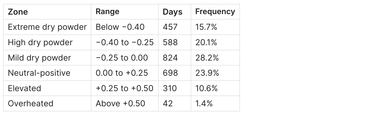371x114 pixels.
Task: Click the 0.00 to +0.25 range cell
Action: 122,73
